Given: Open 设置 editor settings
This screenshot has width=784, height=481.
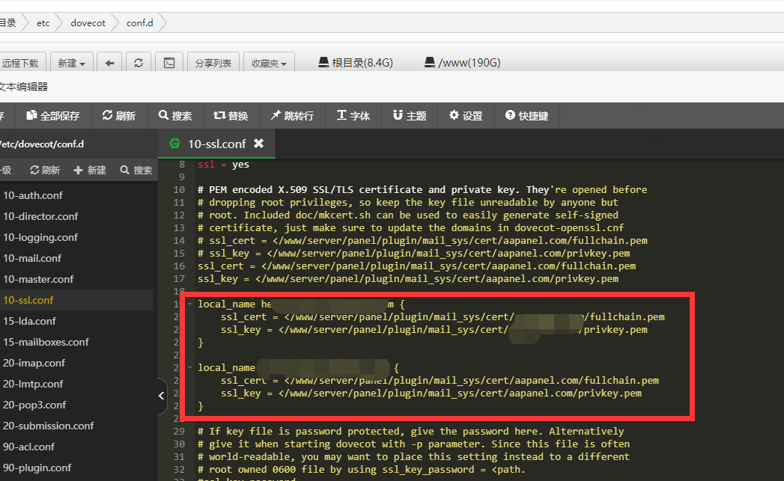Looking at the screenshot, I should (x=466, y=116).
